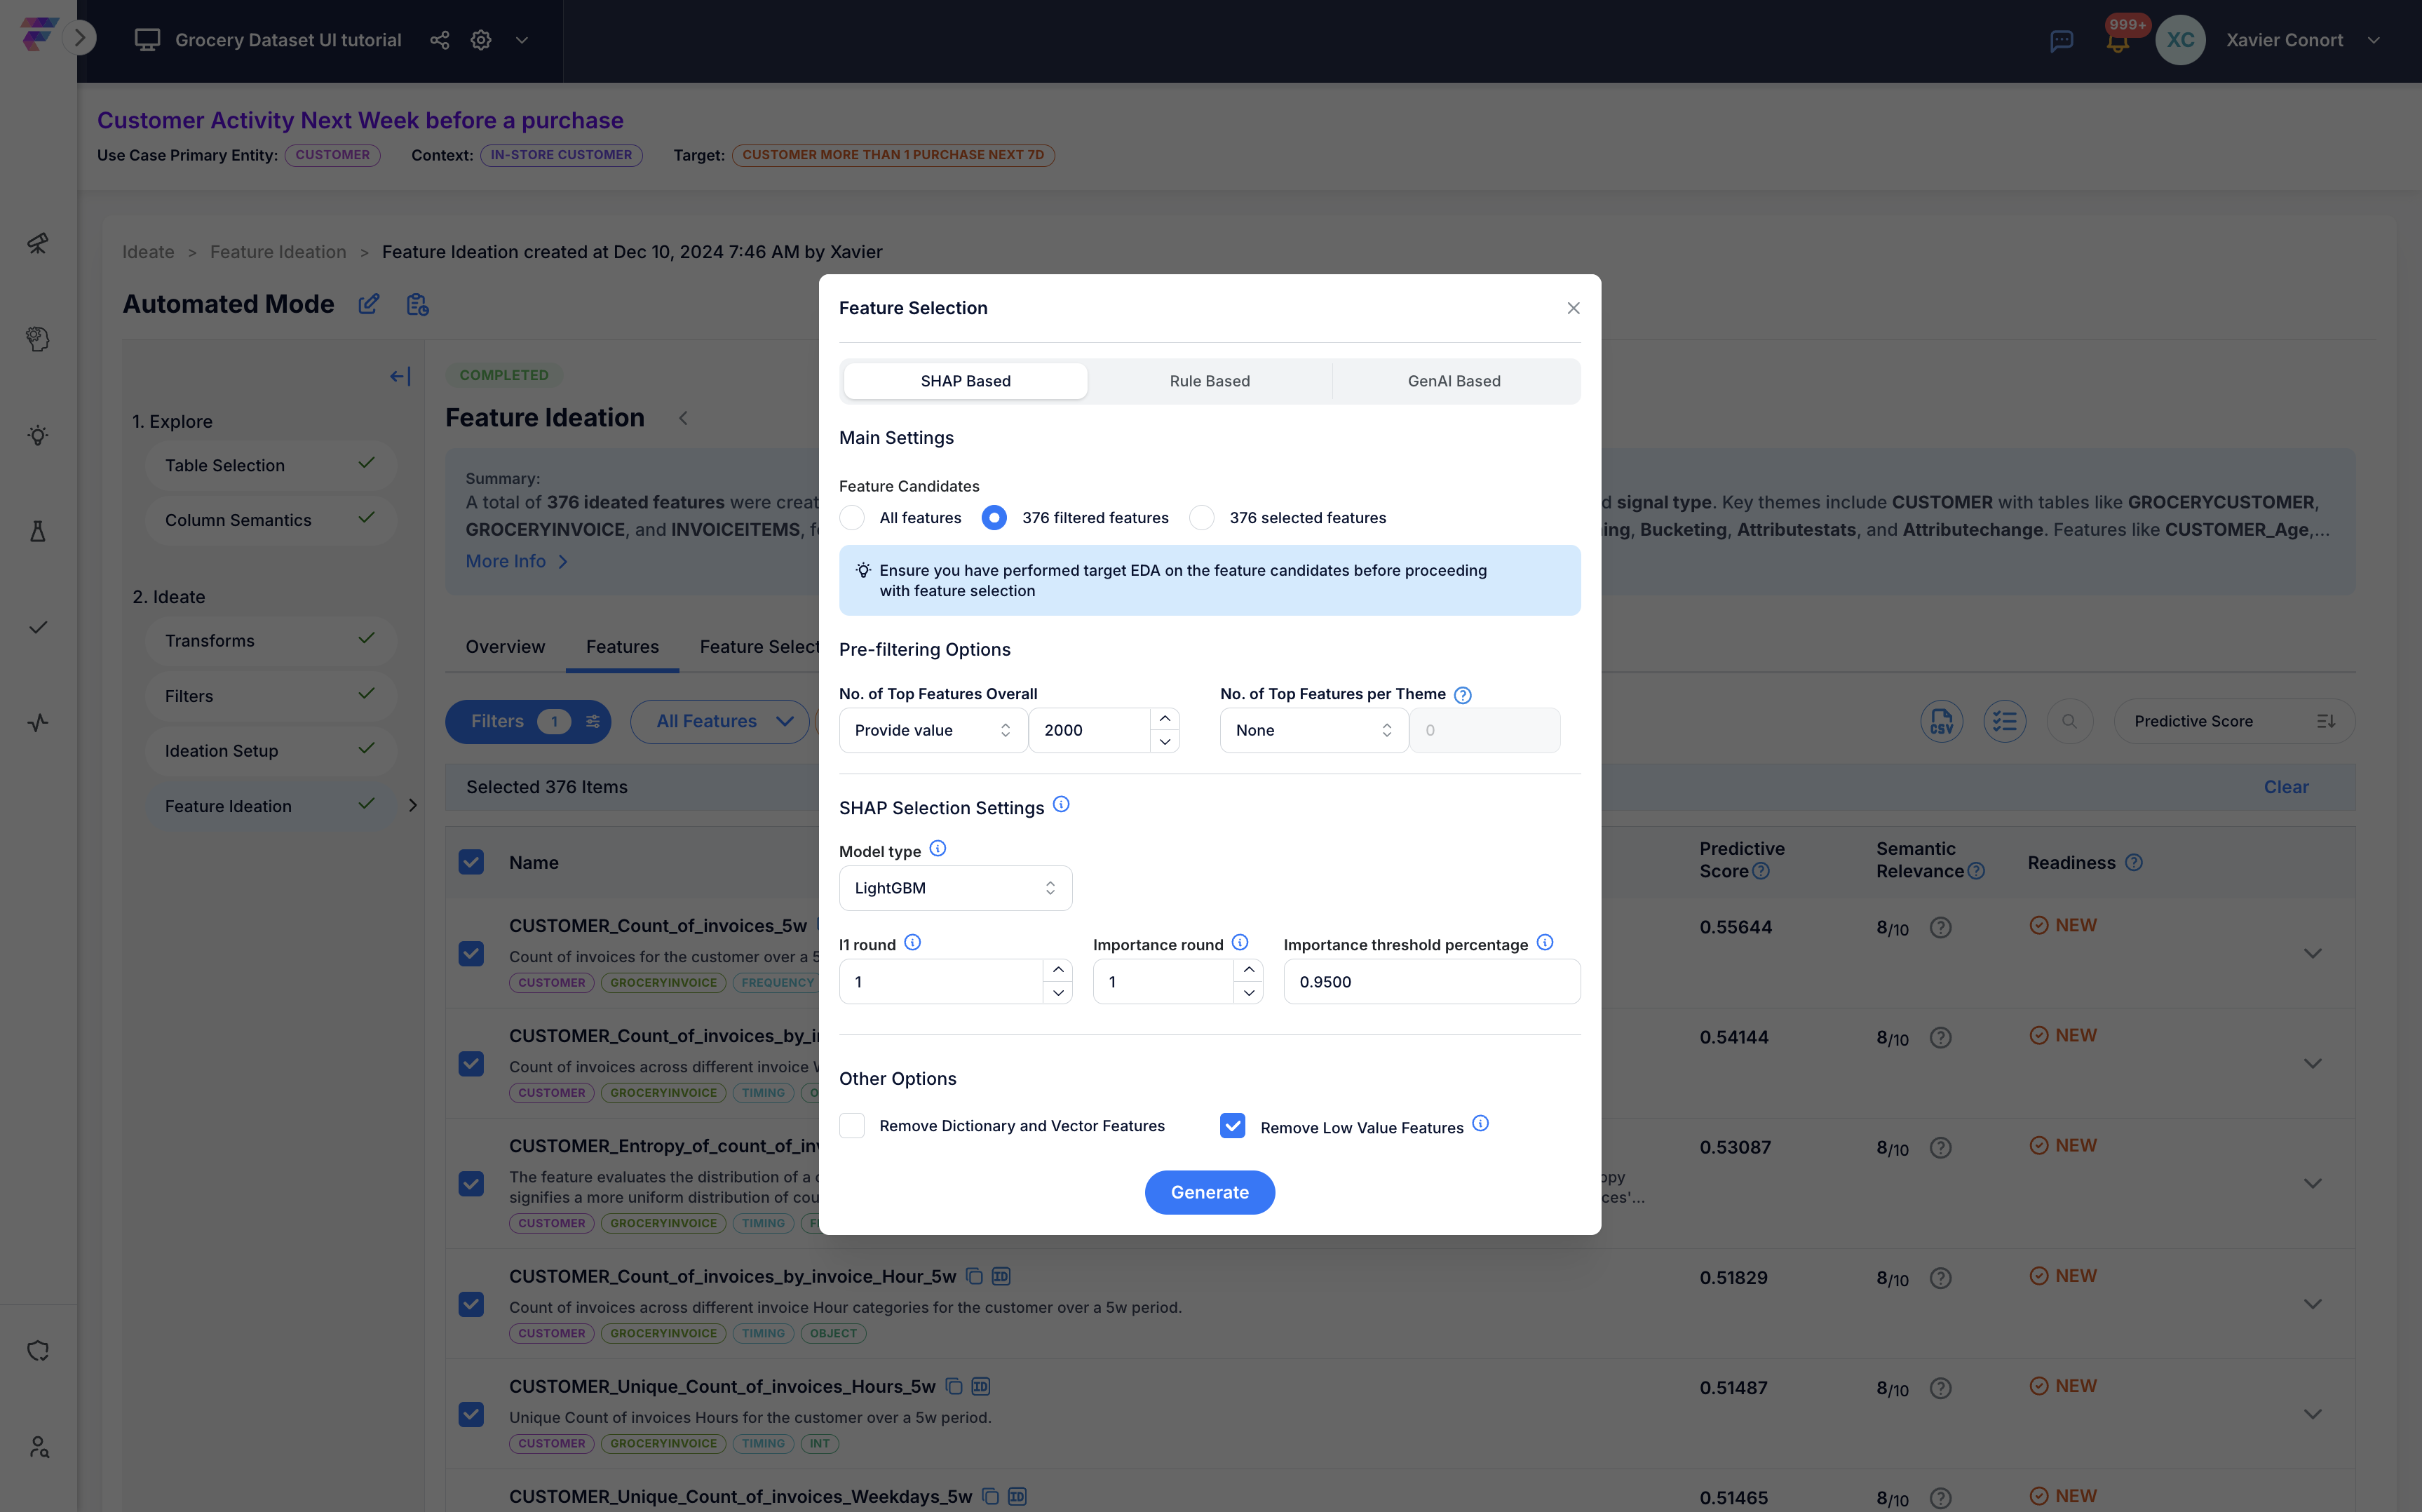Open the LightGBM model type dropdown
The width and height of the screenshot is (2422, 1512).
[956, 888]
